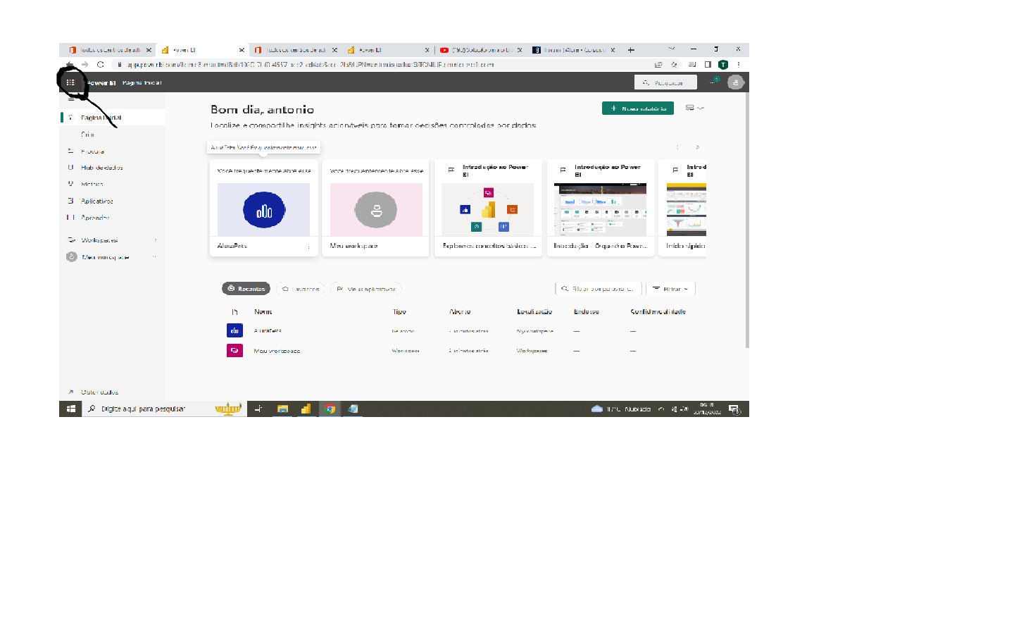
Task: Switch to first Office browser tab
Action: click(110, 50)
